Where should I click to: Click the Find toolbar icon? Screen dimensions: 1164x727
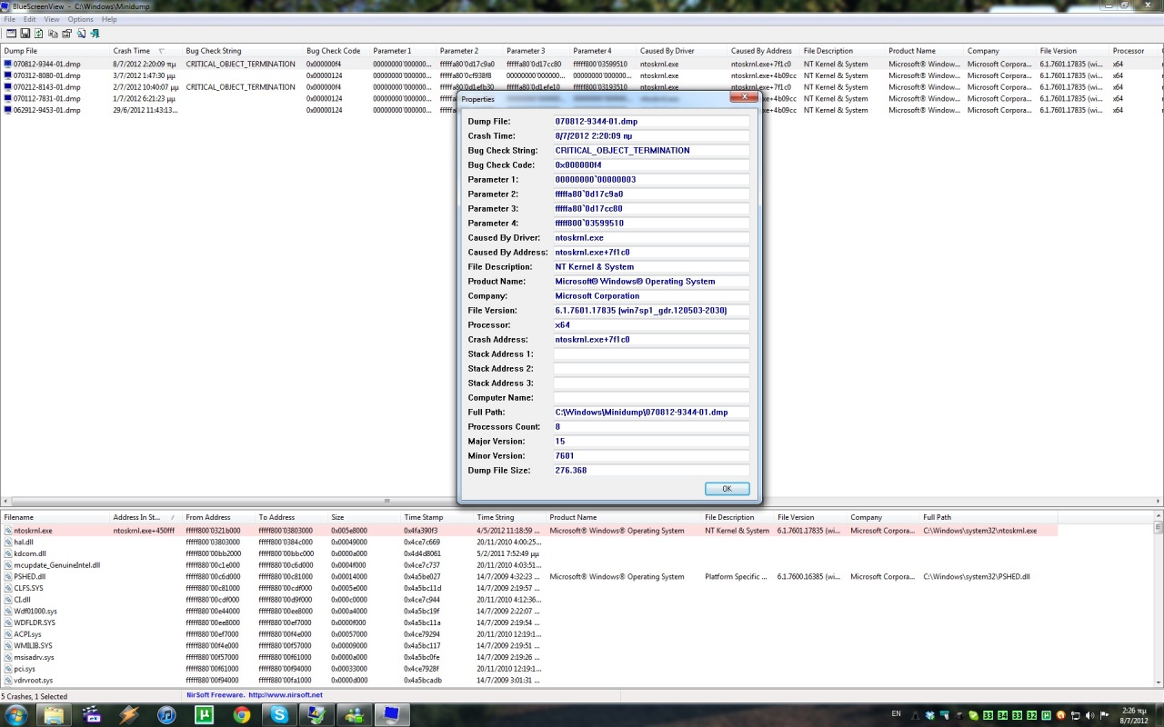(81, 34)
